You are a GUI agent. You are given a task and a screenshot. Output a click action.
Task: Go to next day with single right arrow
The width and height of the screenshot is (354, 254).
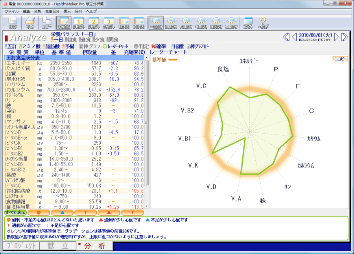[x=336, y=37]
